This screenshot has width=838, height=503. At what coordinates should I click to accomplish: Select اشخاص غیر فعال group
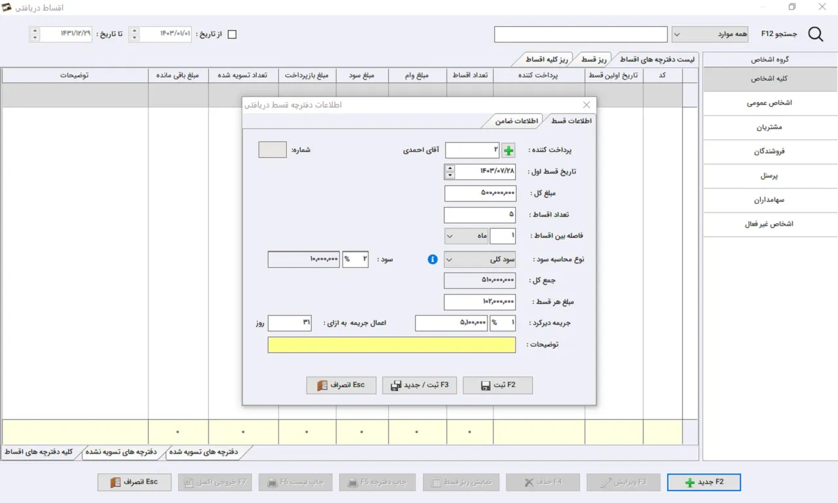770,224
